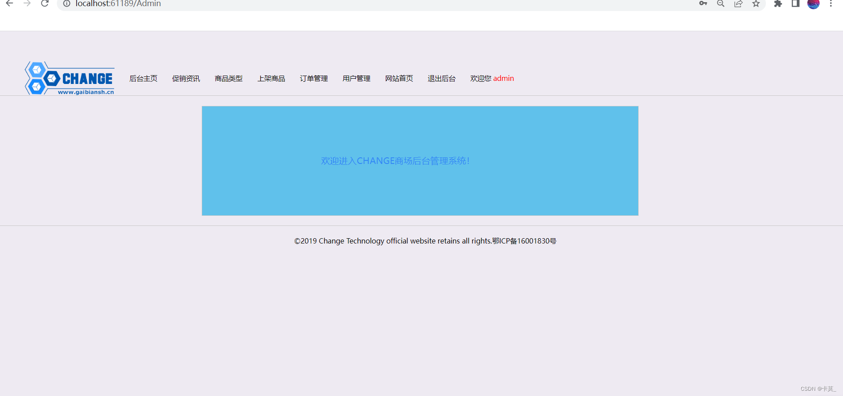Click the CHANGE company logo

point(69,78)
